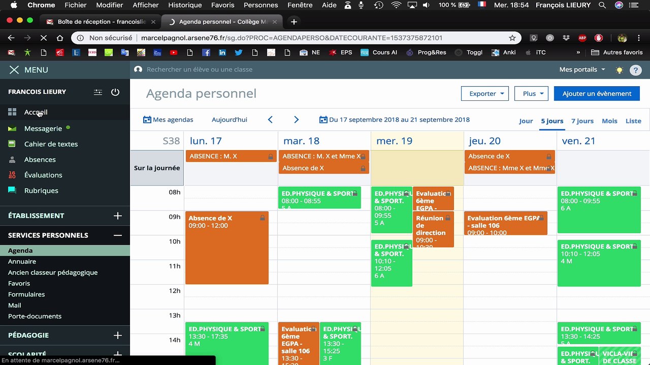Image resolution: width=650 pixels, height=365 pixels.
Task: Go to next week arrow
Action: [x=297, y=120]
